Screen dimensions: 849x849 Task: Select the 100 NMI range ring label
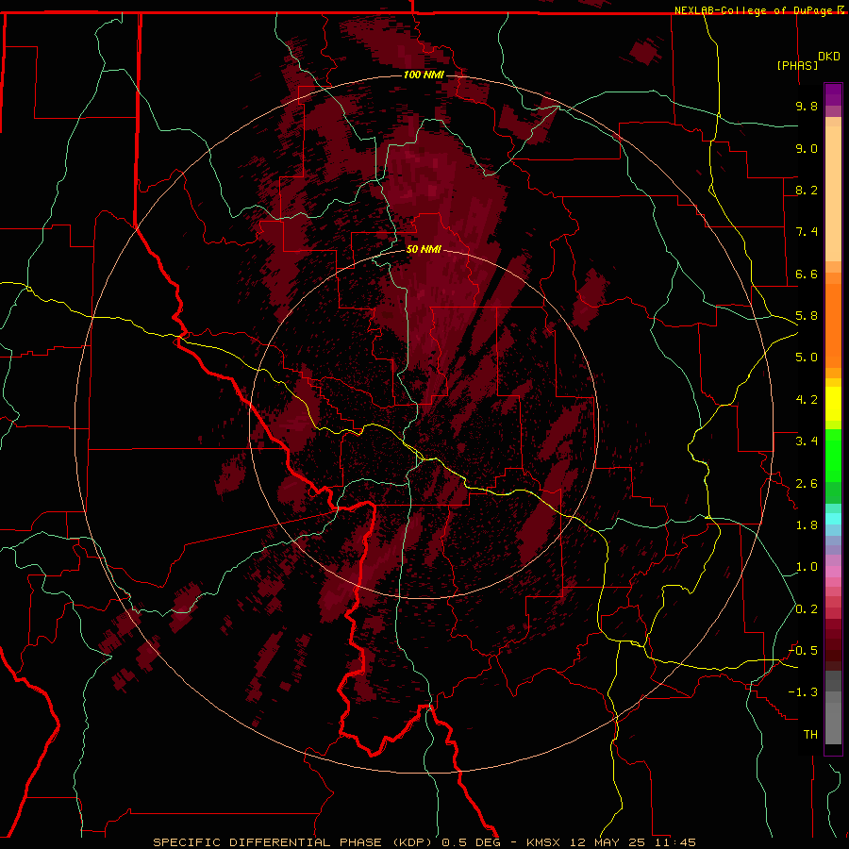click(424, 75)
